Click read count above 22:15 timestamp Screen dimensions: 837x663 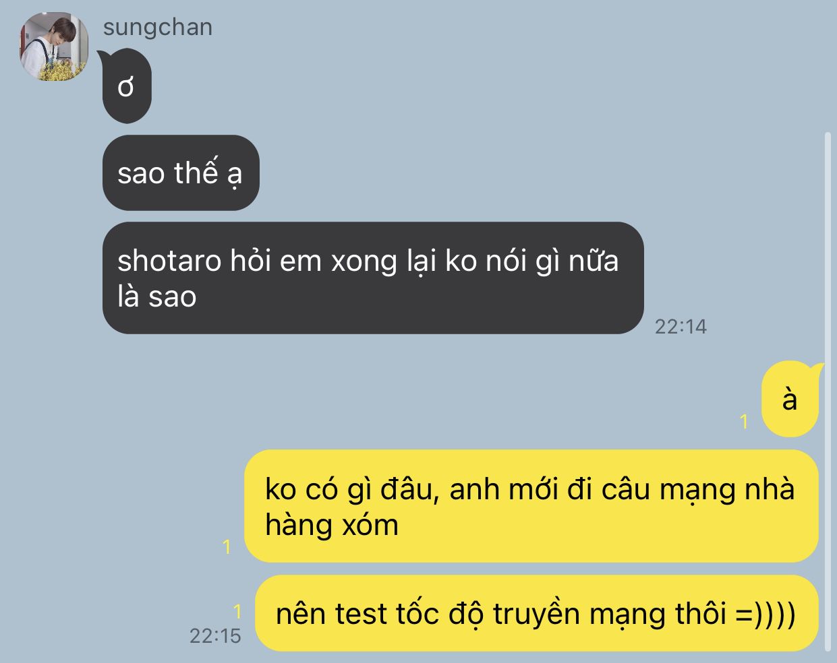coord(237,611)
